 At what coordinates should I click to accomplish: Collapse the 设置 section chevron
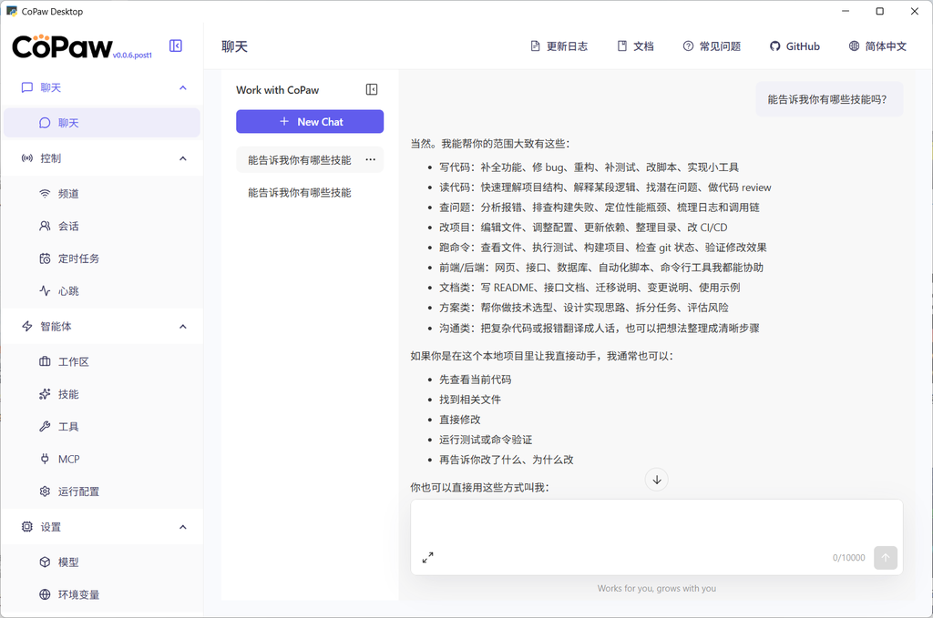[182, 526]
